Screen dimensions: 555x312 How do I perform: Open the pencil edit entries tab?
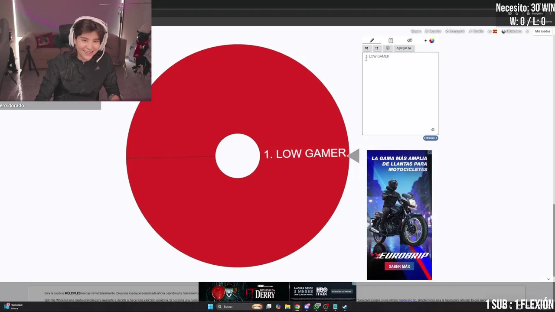point(372,40)
